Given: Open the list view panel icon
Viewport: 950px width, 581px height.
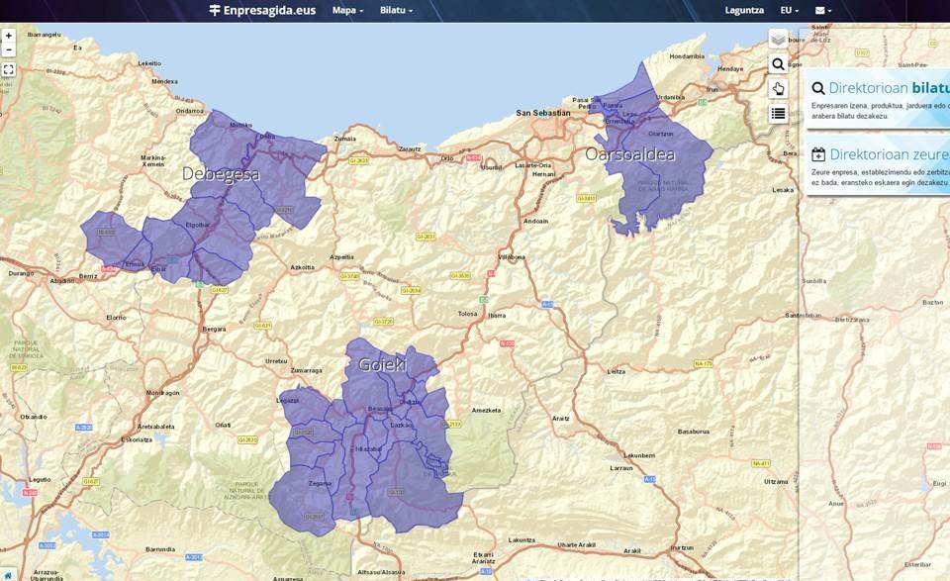Looking at the screenshot, I should (778, 113).
